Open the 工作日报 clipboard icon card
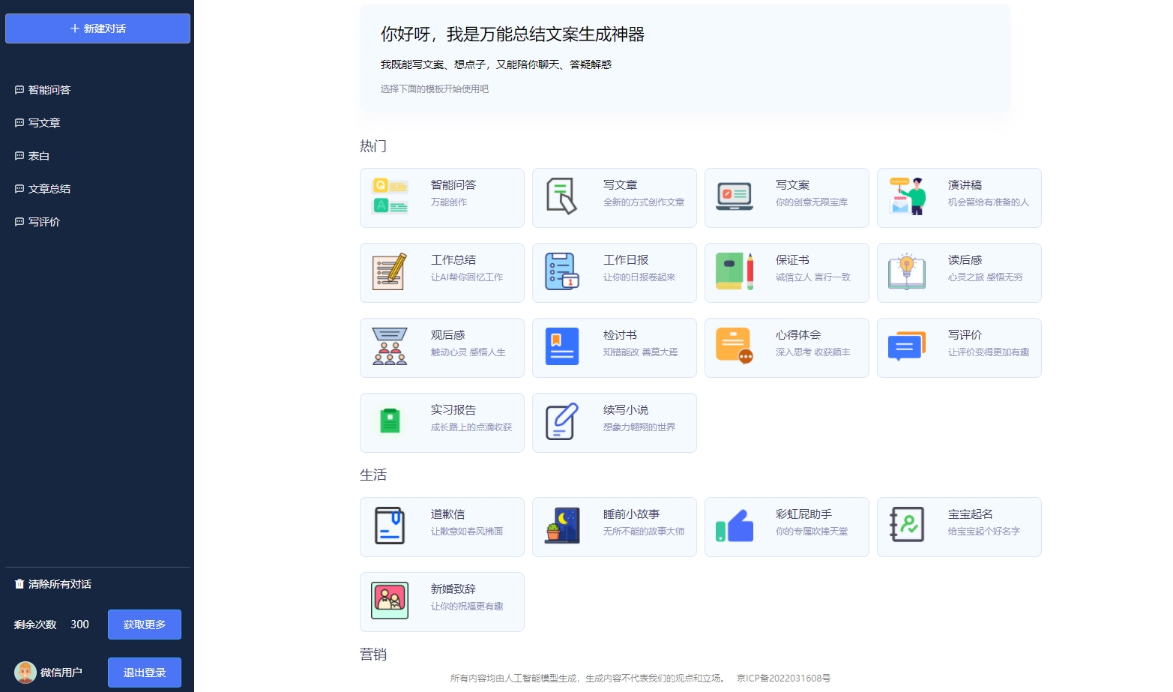 [562, 271]
